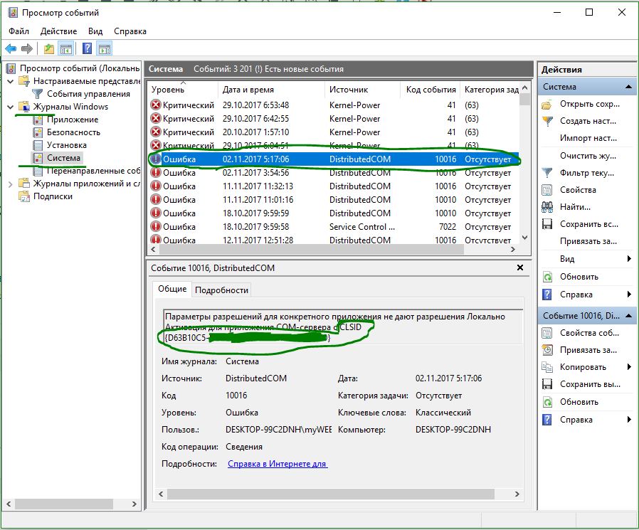Screen dimensions: 639x530
Task: Click the Открыть сохр... folder icon
Action: [x=547, y=105]
